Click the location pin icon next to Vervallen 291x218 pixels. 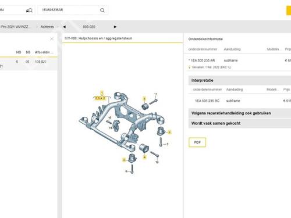tap(190, 67)
